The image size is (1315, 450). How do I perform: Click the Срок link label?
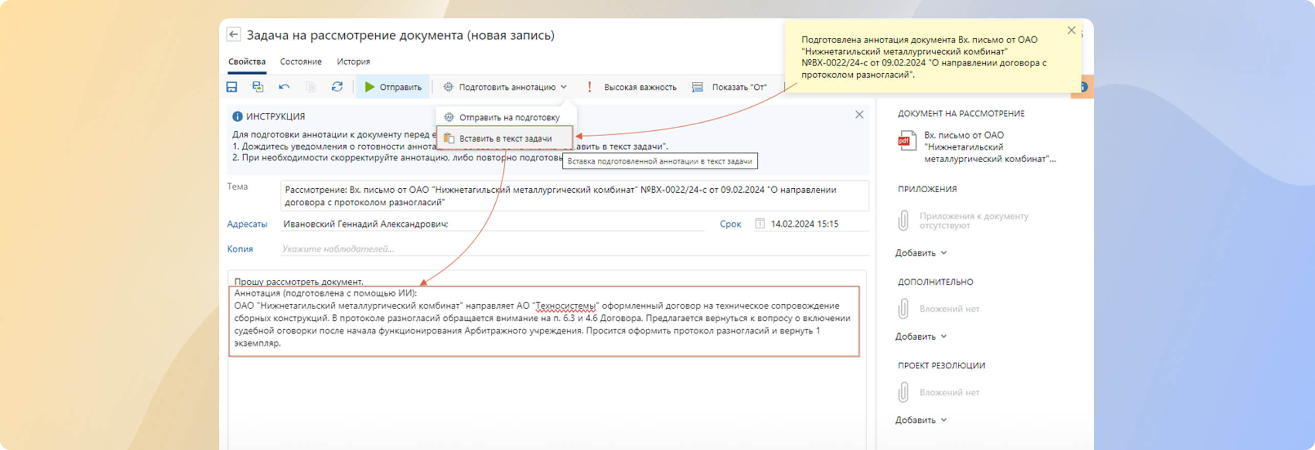click(730, 224)
